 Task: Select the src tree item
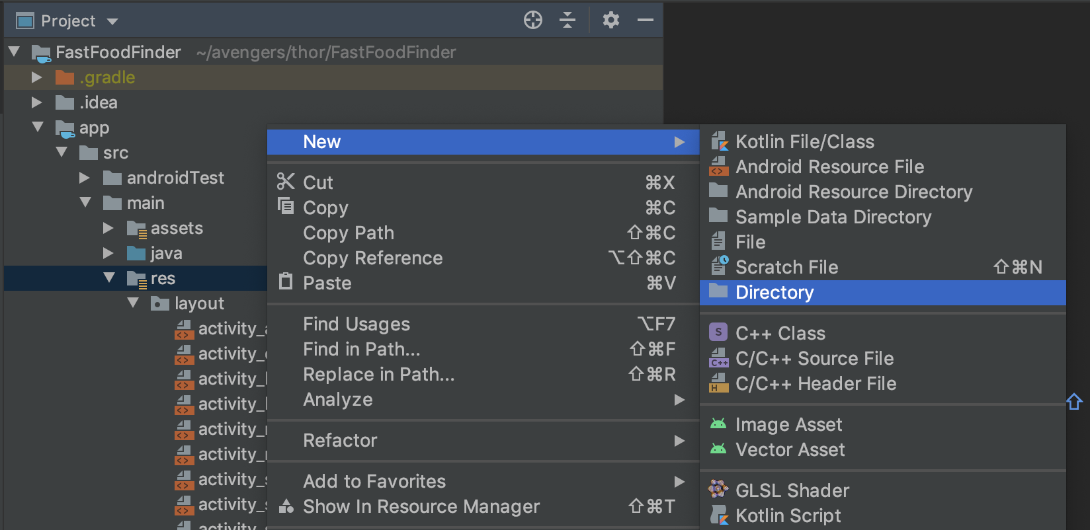point(116,153)
